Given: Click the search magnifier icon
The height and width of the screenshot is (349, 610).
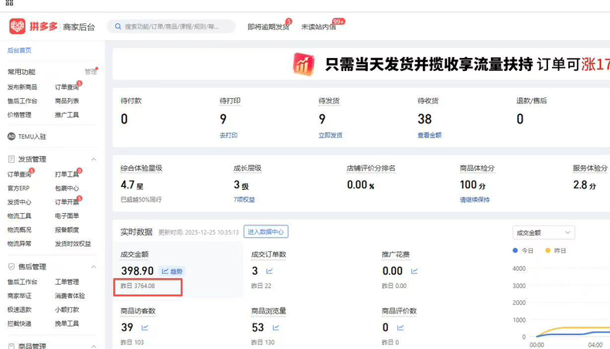Looking at the screenshot, I should [x=118, y=27].
